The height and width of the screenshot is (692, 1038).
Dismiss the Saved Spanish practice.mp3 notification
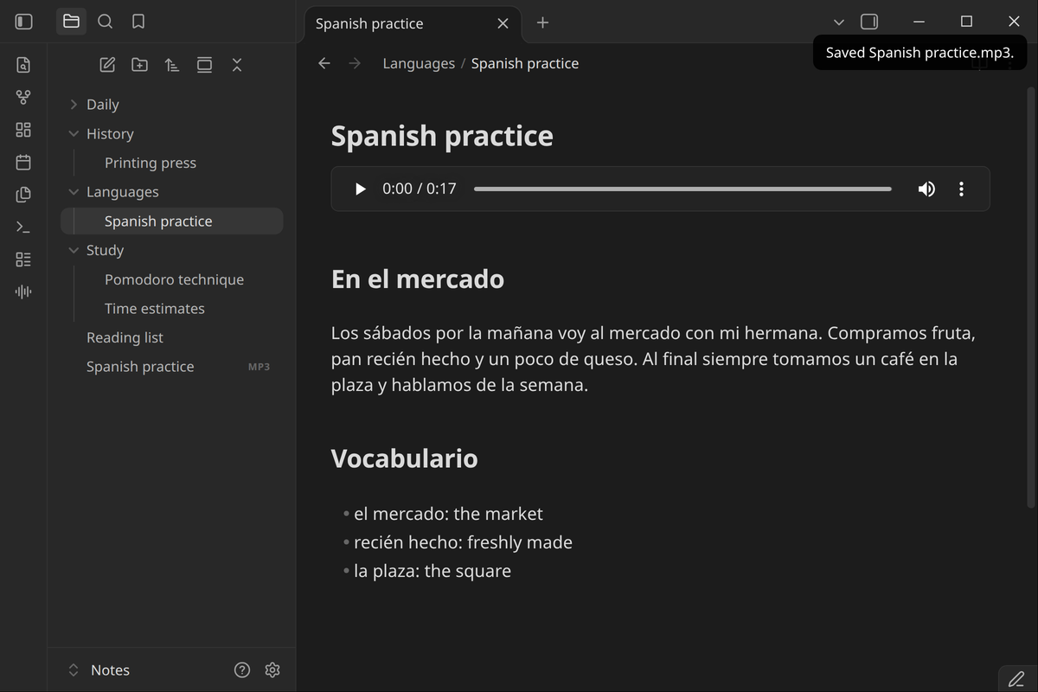[x=919, y=52]
